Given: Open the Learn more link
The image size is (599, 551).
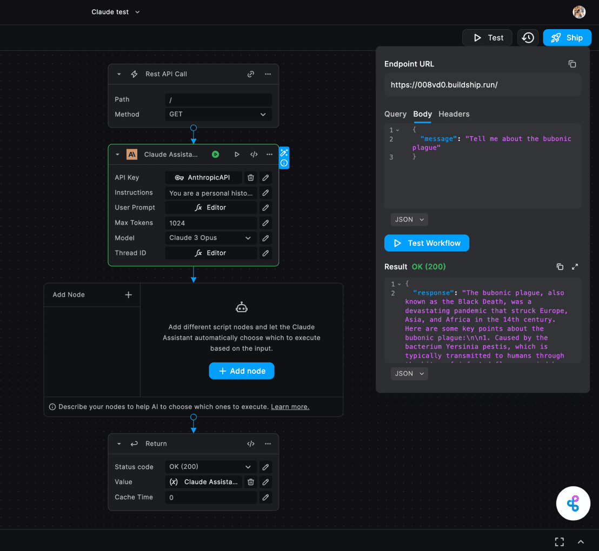Looking at the screenshot, I should [x=290, y=407].
